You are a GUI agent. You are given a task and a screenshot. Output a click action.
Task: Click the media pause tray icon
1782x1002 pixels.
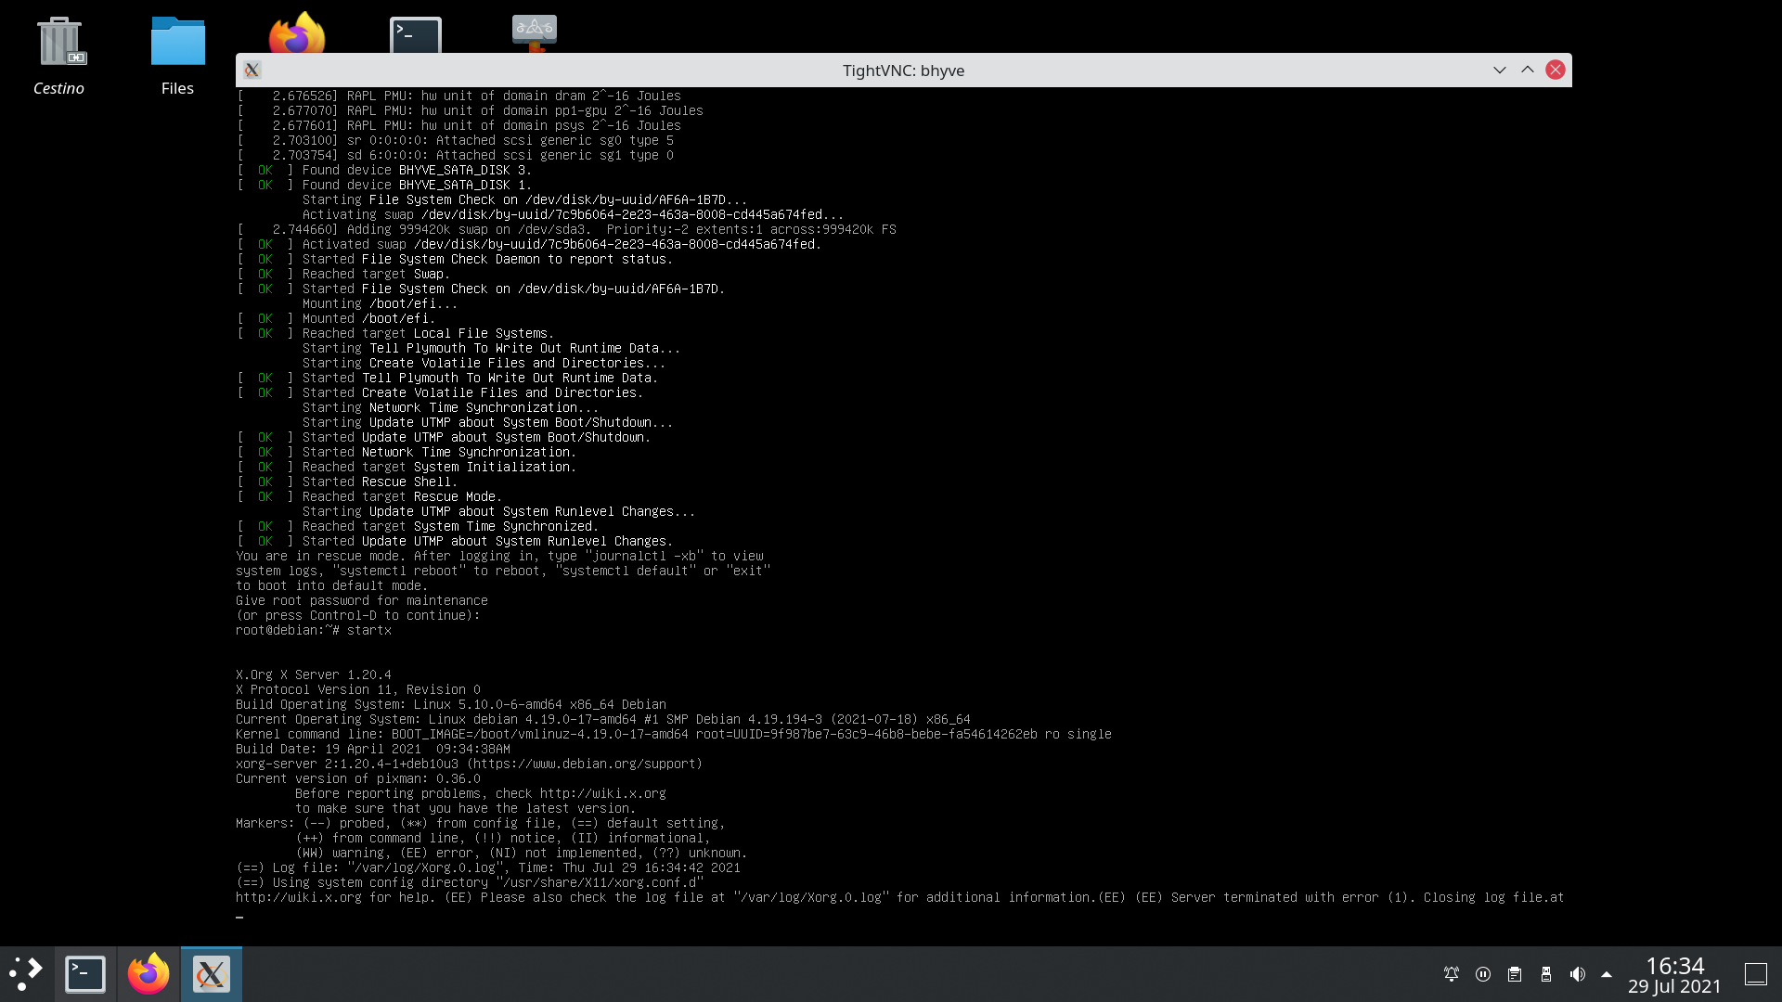tap(1483, 974)
